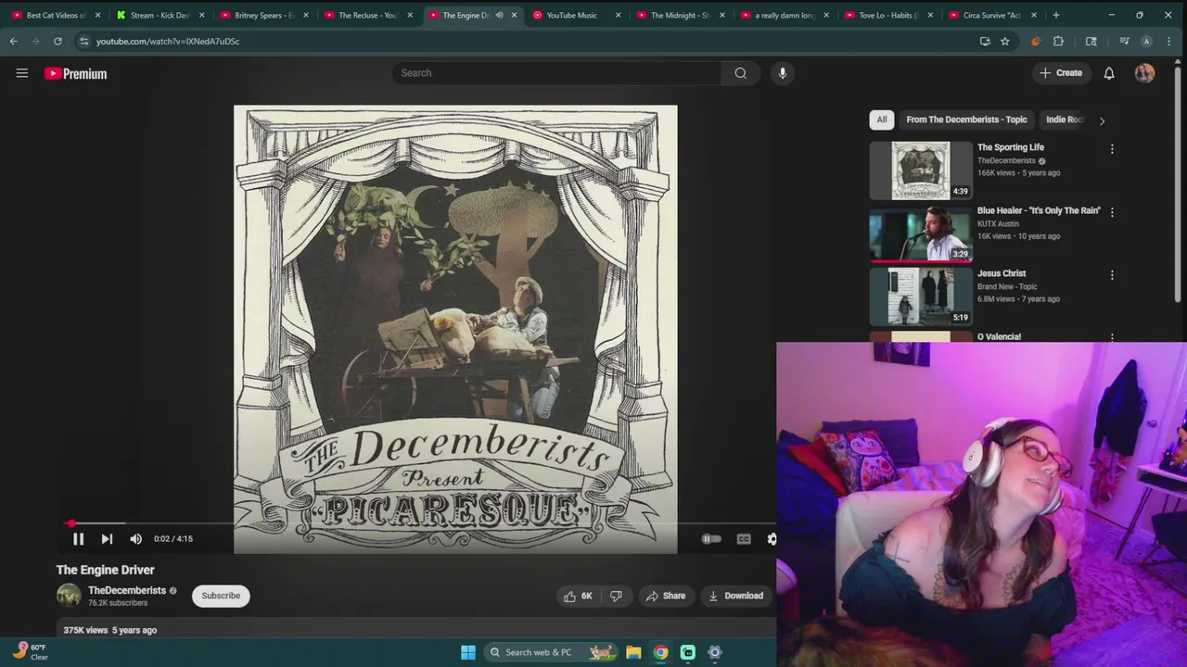Pause the video playback
Screen dimensions: 1187x667
(x=78, y=538)
